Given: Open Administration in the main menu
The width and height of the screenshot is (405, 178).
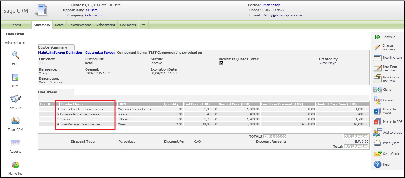Looking at the screenshot, I should tap(15, 43).
